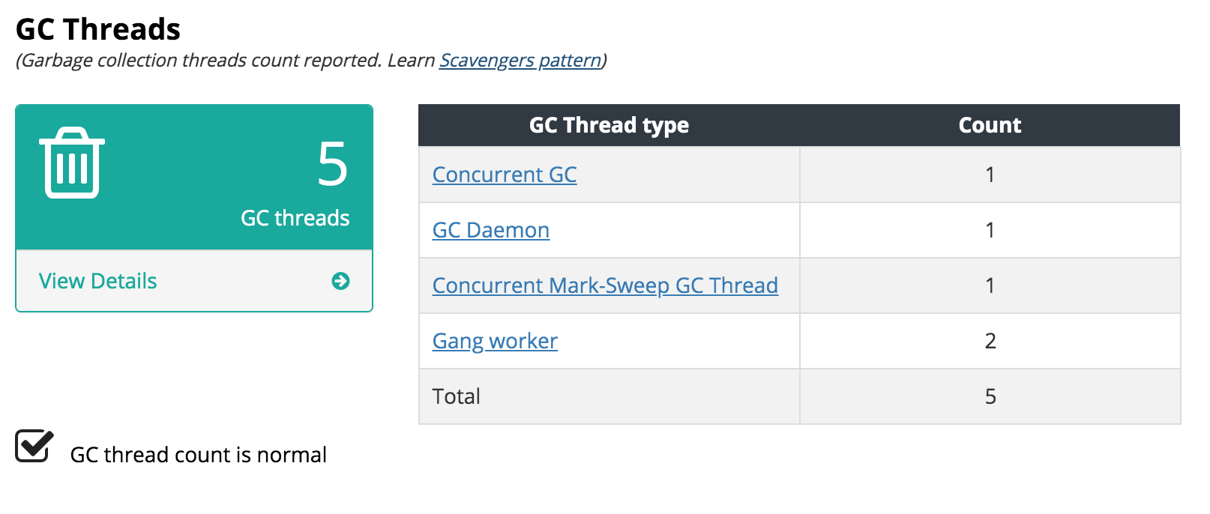Click the large number 5 on card
Viewport: 1210px width, 514px height.
(x=333, y=164)
